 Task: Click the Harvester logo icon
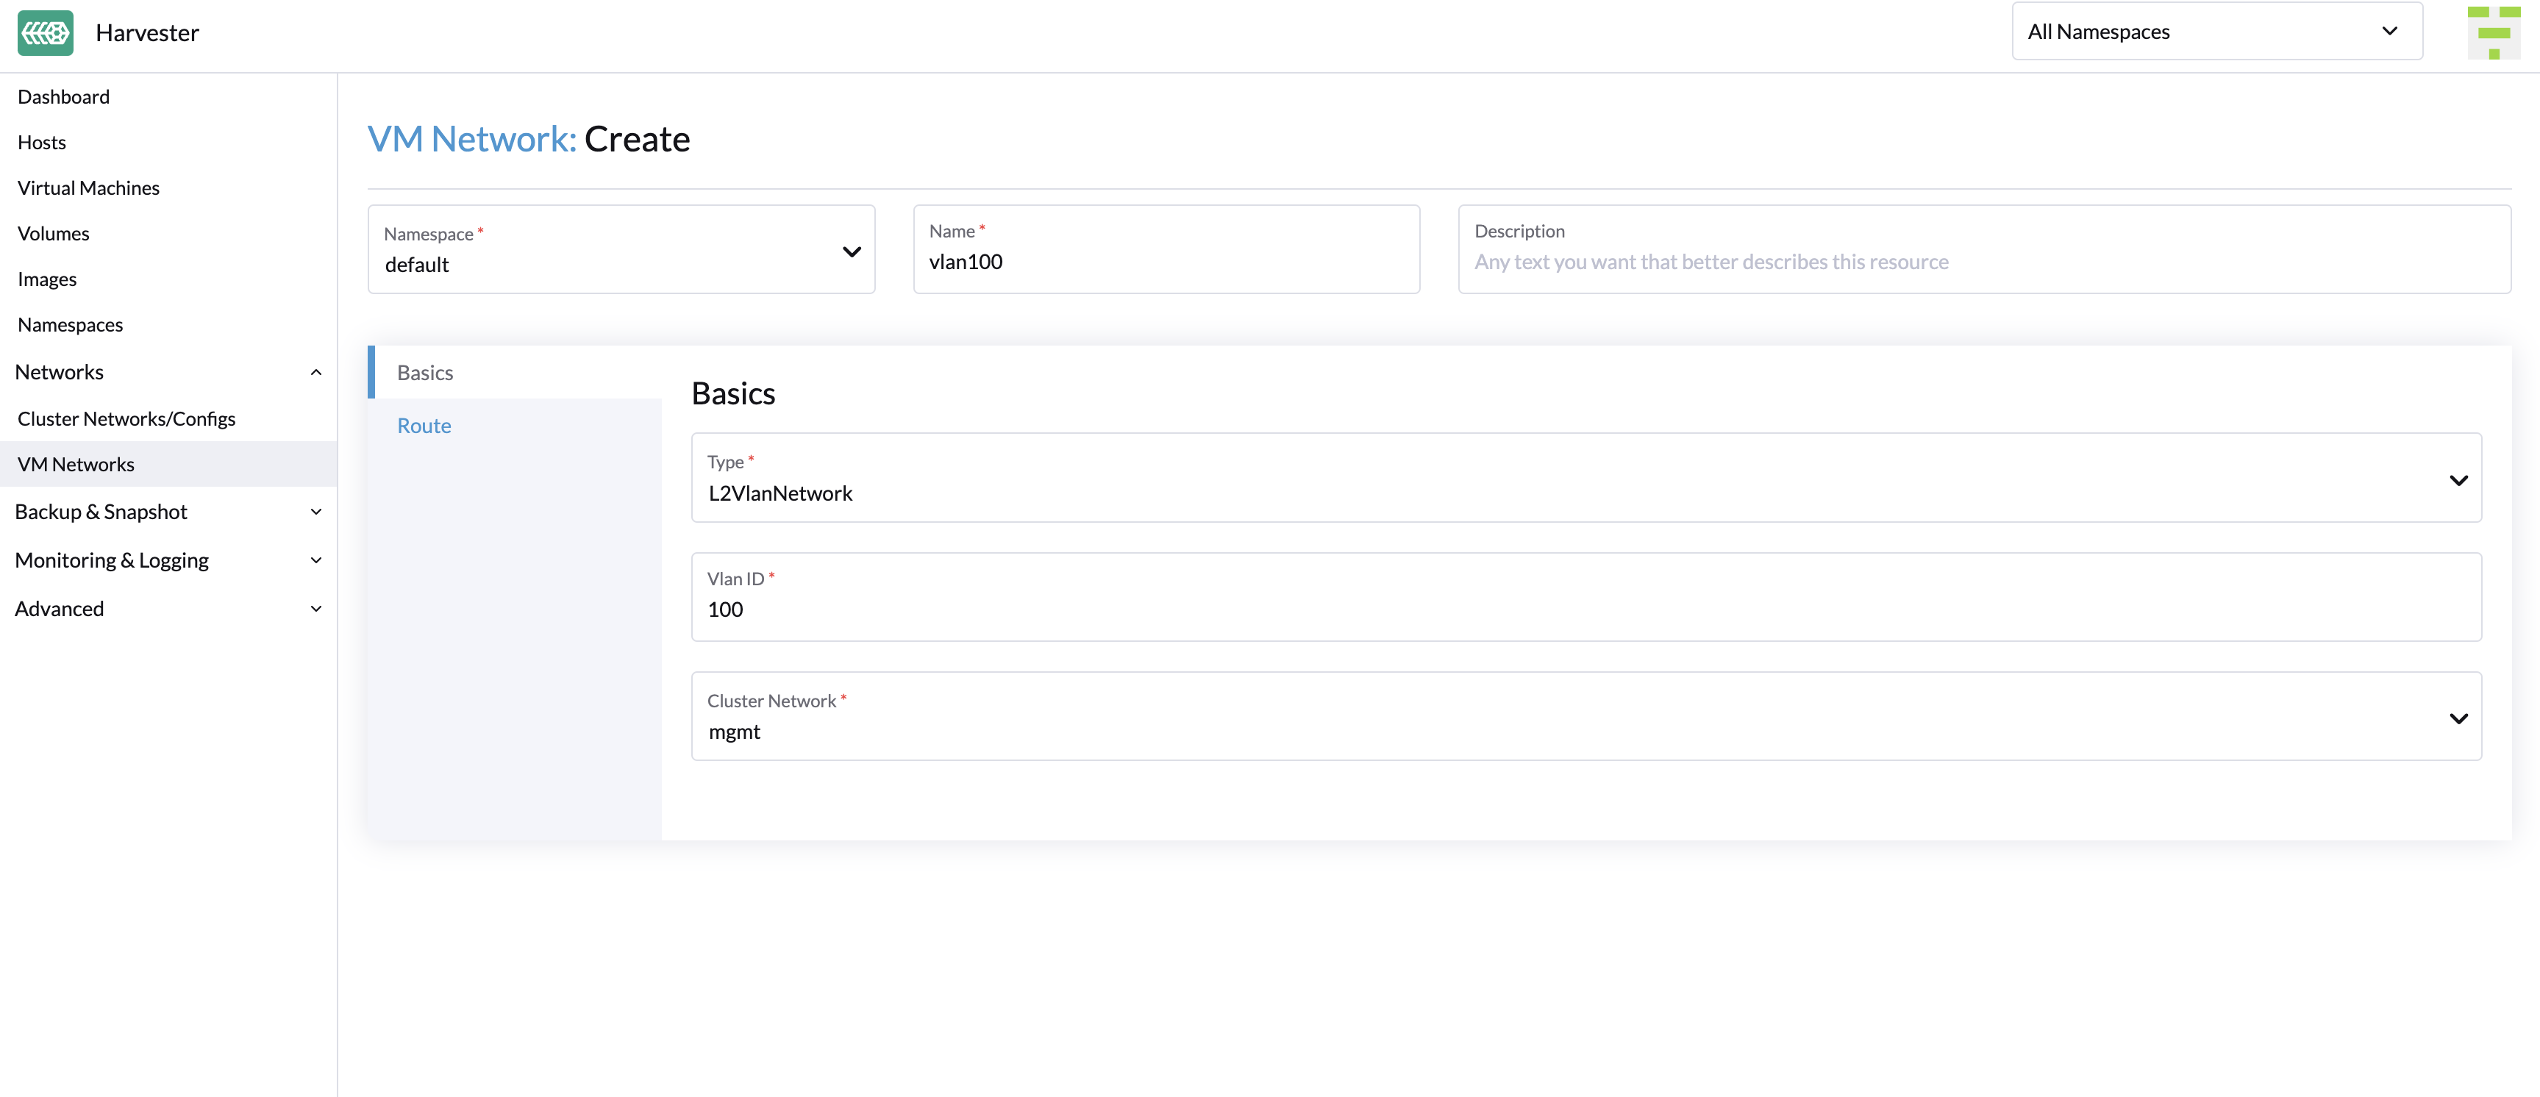click(46, 32)
